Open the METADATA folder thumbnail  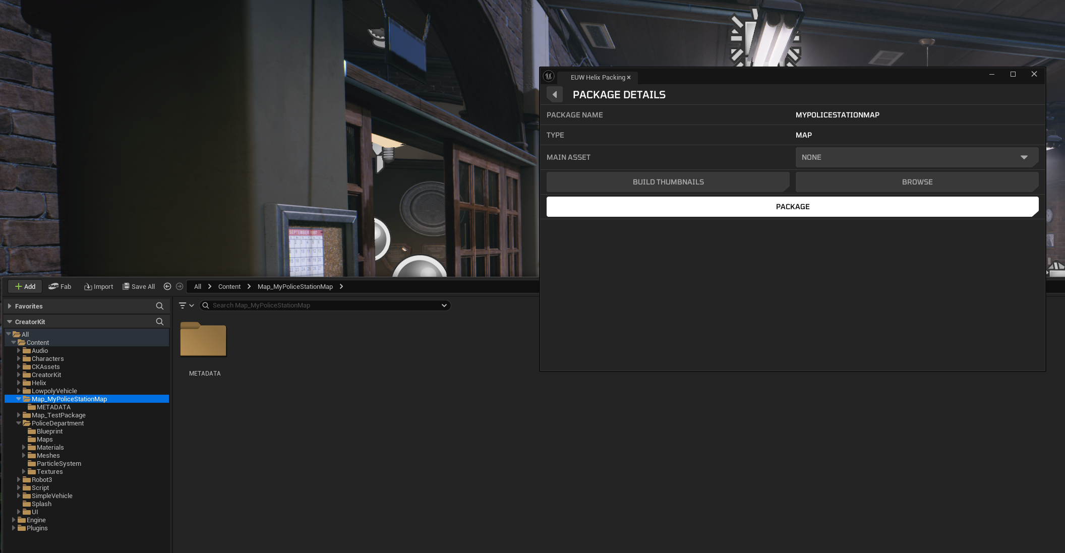pyautogui.click(x=203, y=340)
